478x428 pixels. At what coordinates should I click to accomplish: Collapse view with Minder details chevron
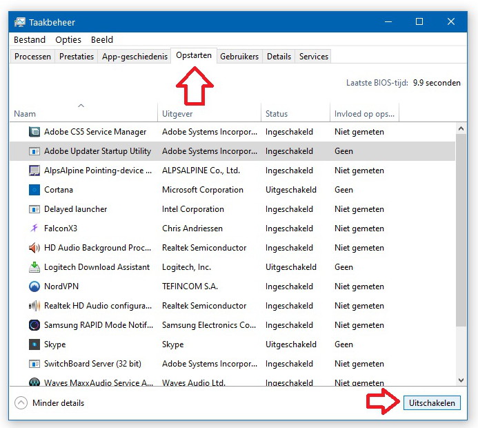pos(21,403)
